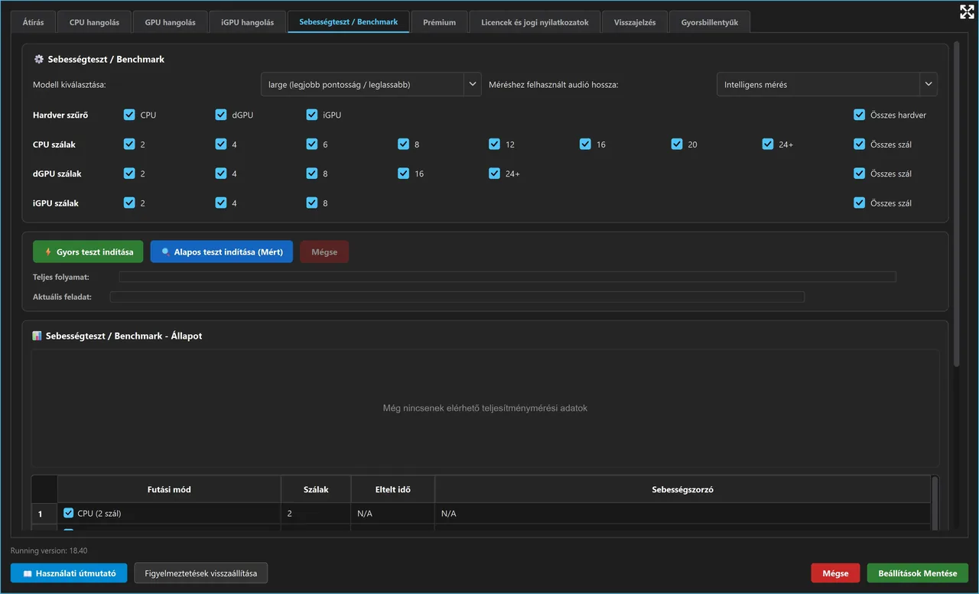Start Alapos teszt indítása (Mért)
Screen dimensions: 979x594
(222, 252)
